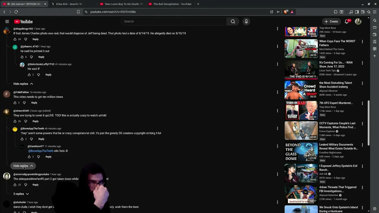Dislike @dingobingo182's comment

[25, 39]
